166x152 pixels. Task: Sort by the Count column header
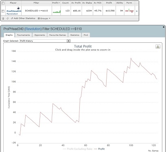tap(66, 3)
